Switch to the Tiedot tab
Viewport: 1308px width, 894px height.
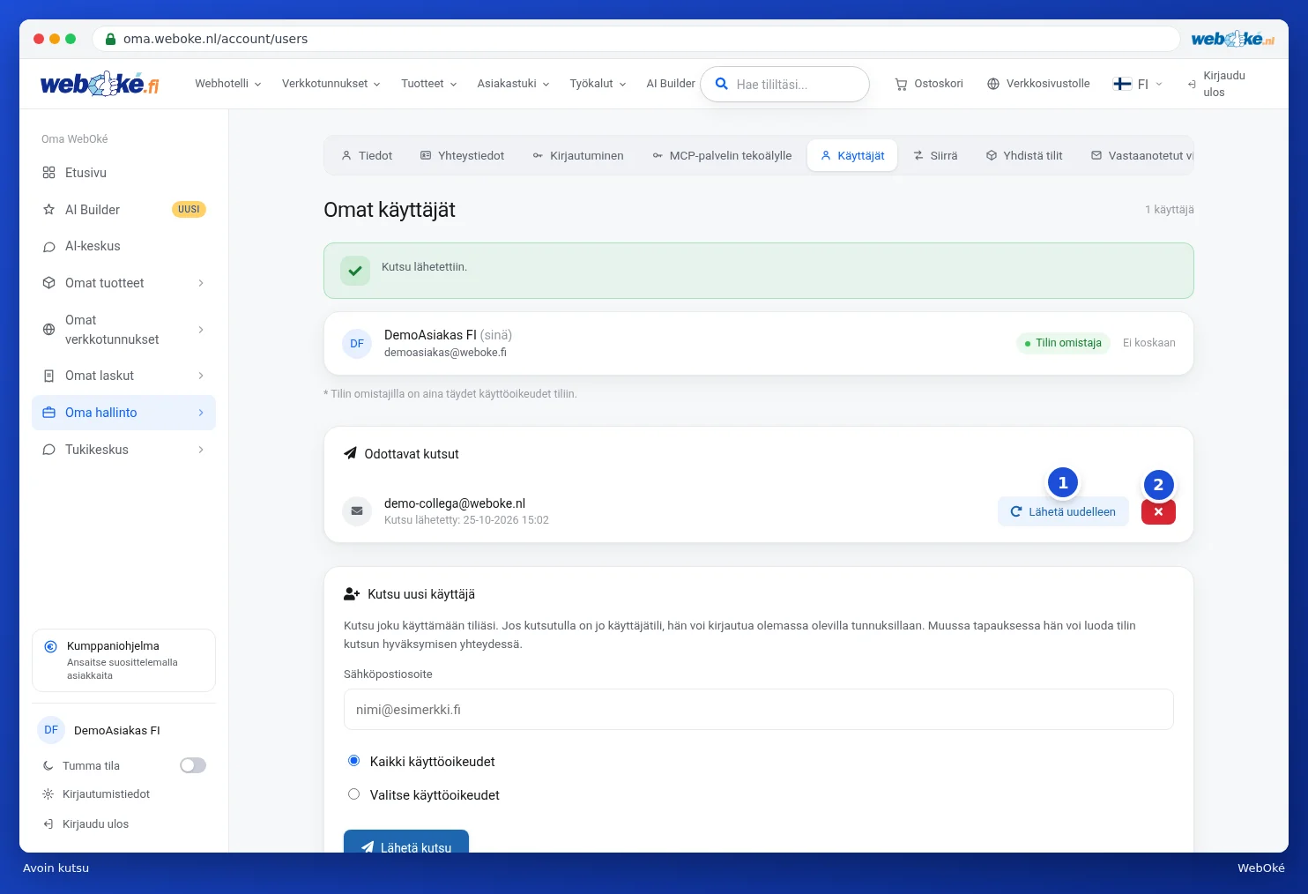pyautogui.click(x=367, y=155)
